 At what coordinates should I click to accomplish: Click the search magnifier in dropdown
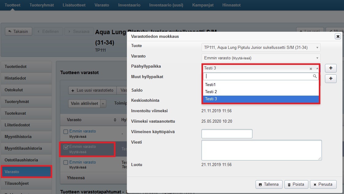point(315,76)
